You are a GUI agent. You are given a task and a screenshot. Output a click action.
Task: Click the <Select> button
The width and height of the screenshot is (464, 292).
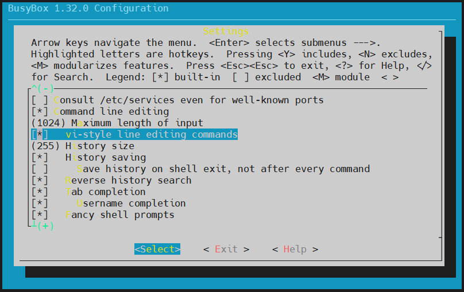(157, 249)
